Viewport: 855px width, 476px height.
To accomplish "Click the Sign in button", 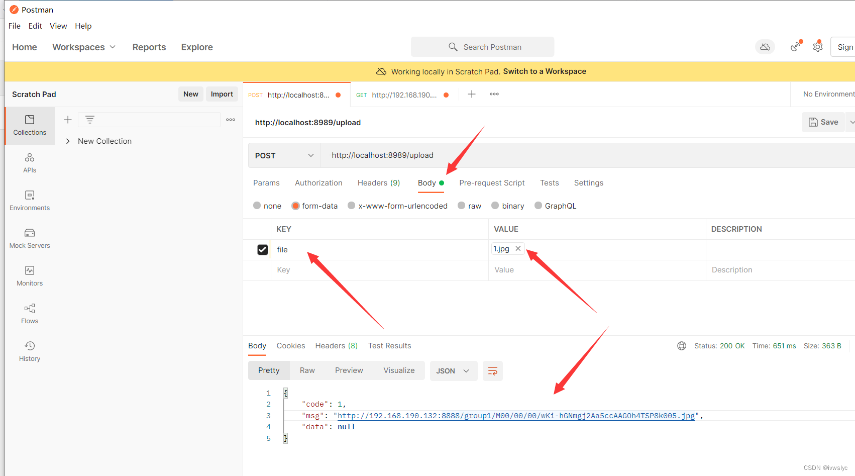I will (x=843, y=47).
